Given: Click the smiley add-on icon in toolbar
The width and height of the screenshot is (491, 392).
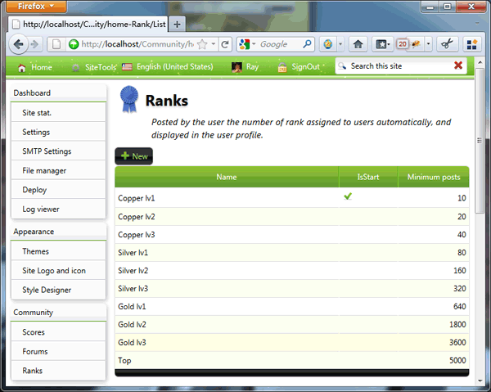Looking at the screenshot, I should (328, 44).
